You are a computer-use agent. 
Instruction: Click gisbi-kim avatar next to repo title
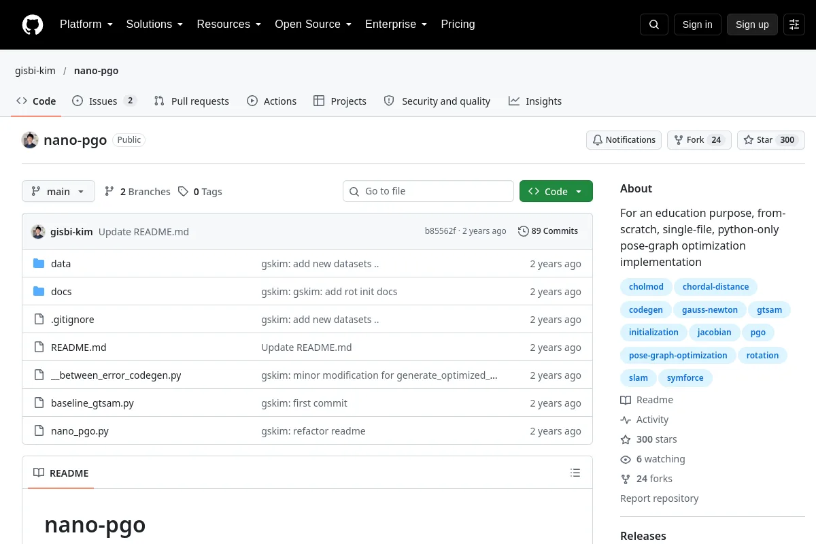coord(30,140)
